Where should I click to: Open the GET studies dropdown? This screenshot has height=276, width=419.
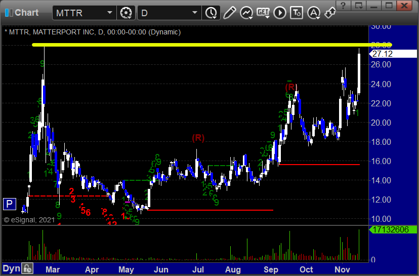[x=263, y=13]
